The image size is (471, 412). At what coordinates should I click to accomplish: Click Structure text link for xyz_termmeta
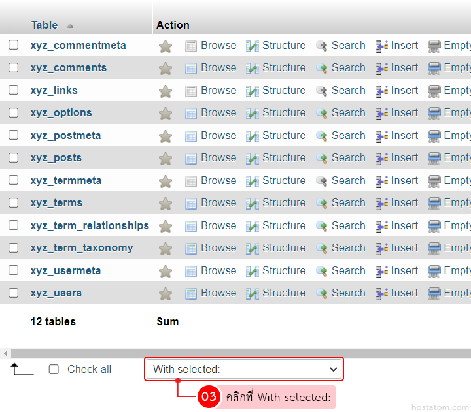click(284, 181)
